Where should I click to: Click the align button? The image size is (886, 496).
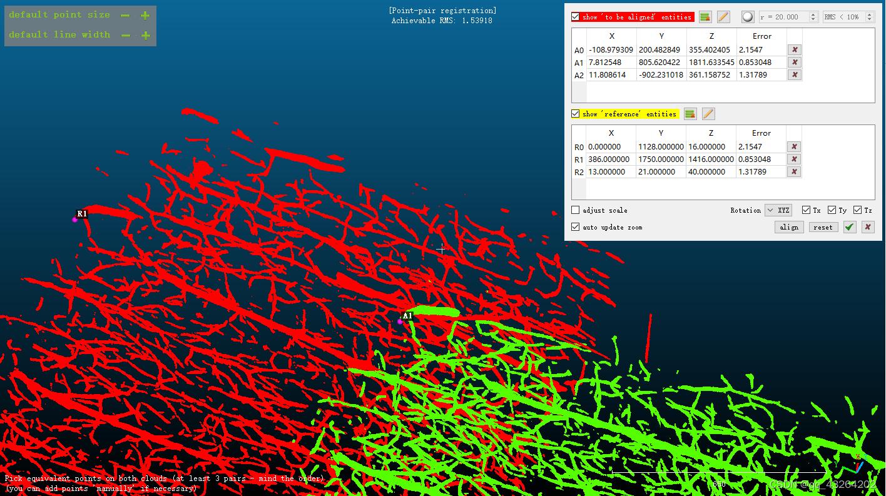(789, 227)
